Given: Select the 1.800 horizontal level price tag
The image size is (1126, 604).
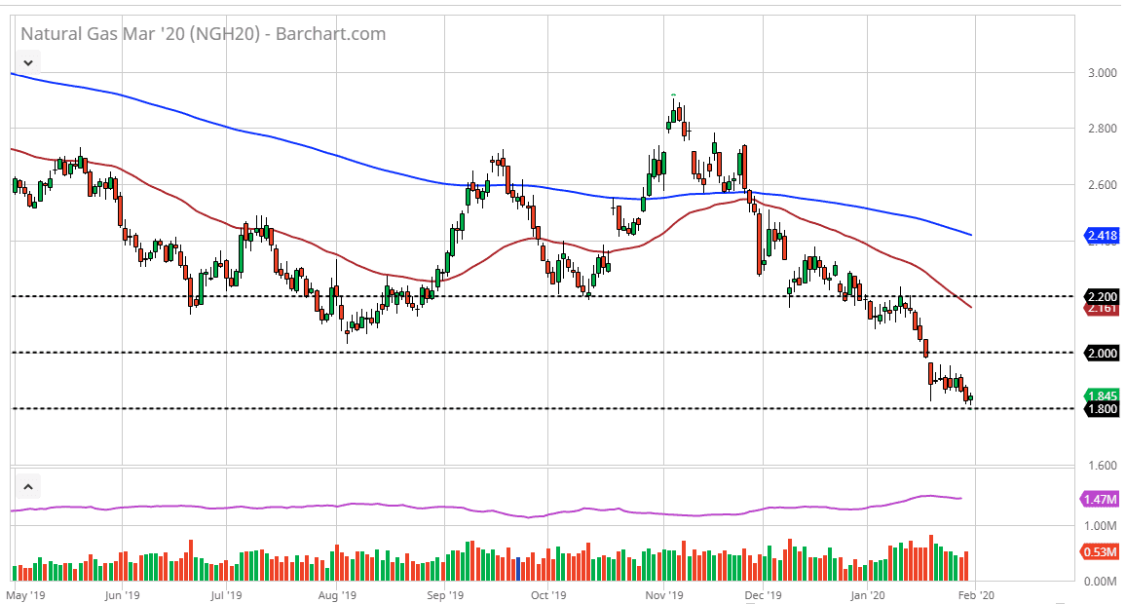Looking at the screenshot, I should 1103,408.
